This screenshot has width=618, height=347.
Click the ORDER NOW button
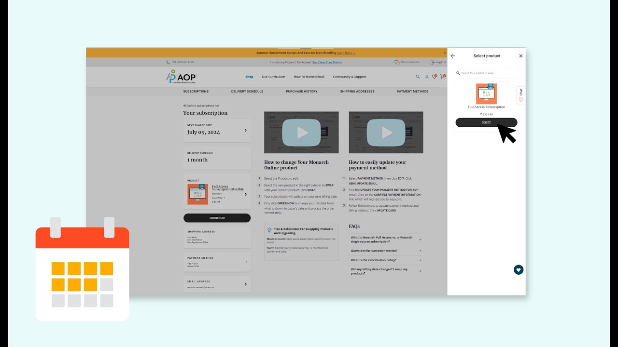pos(217,218)
